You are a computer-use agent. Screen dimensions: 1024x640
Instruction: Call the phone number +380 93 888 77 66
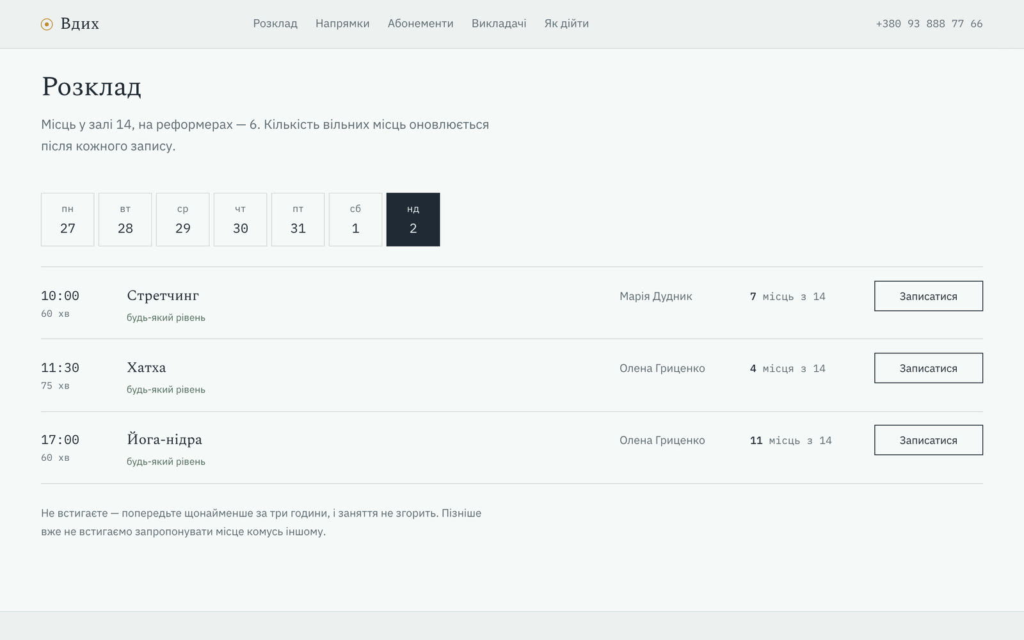[929, 24]
